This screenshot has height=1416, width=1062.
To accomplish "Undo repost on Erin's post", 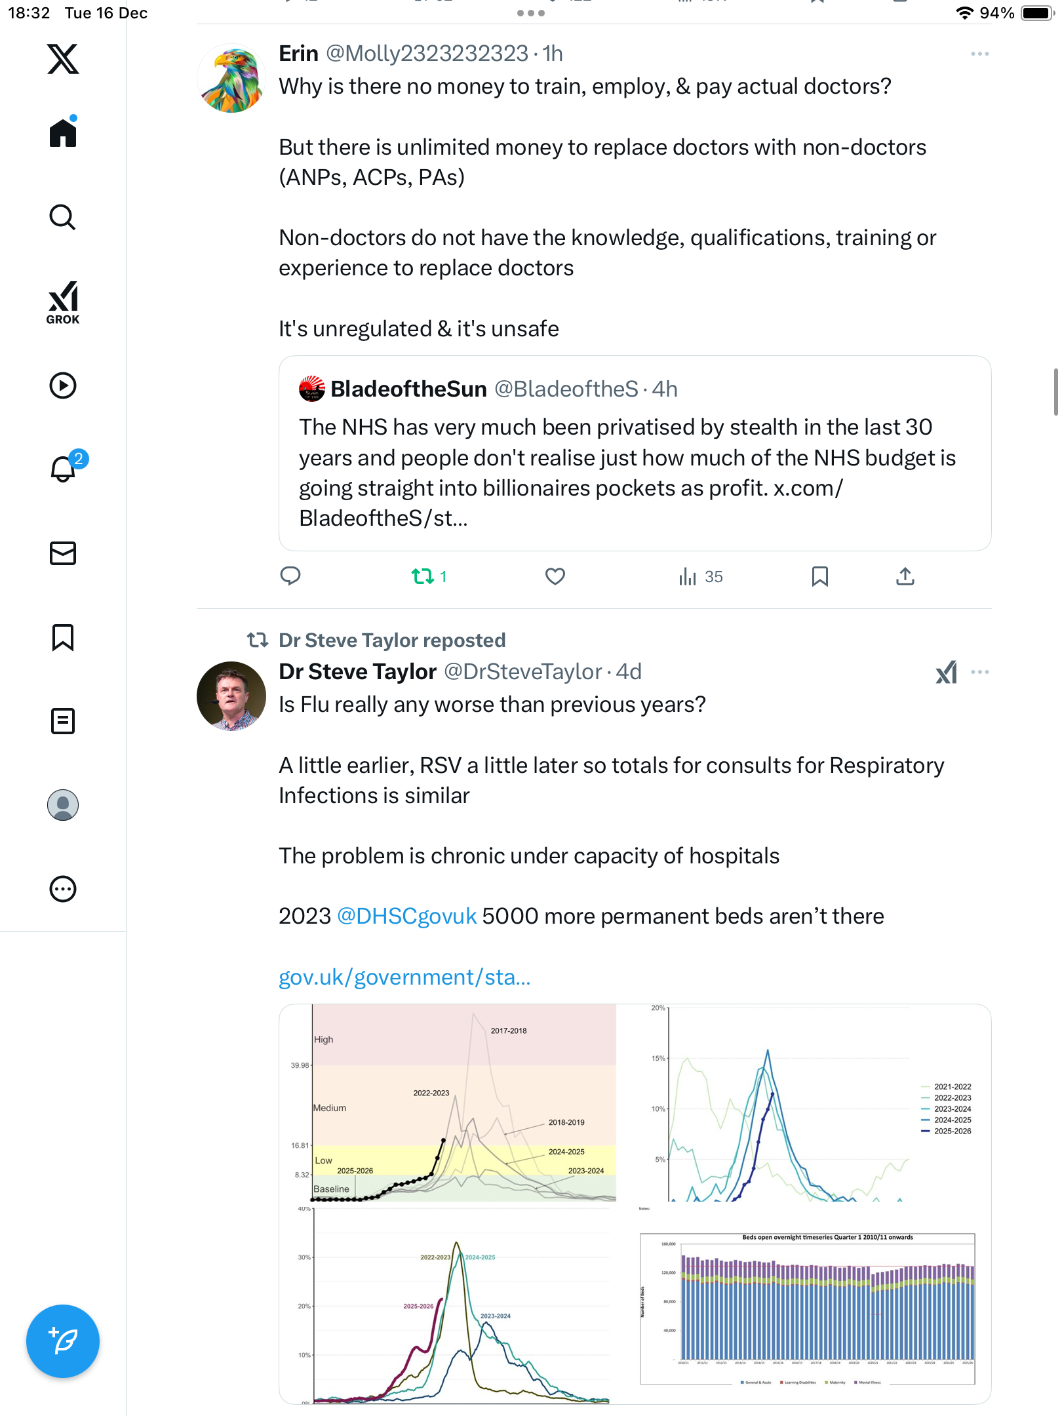I will coord(423,576).
